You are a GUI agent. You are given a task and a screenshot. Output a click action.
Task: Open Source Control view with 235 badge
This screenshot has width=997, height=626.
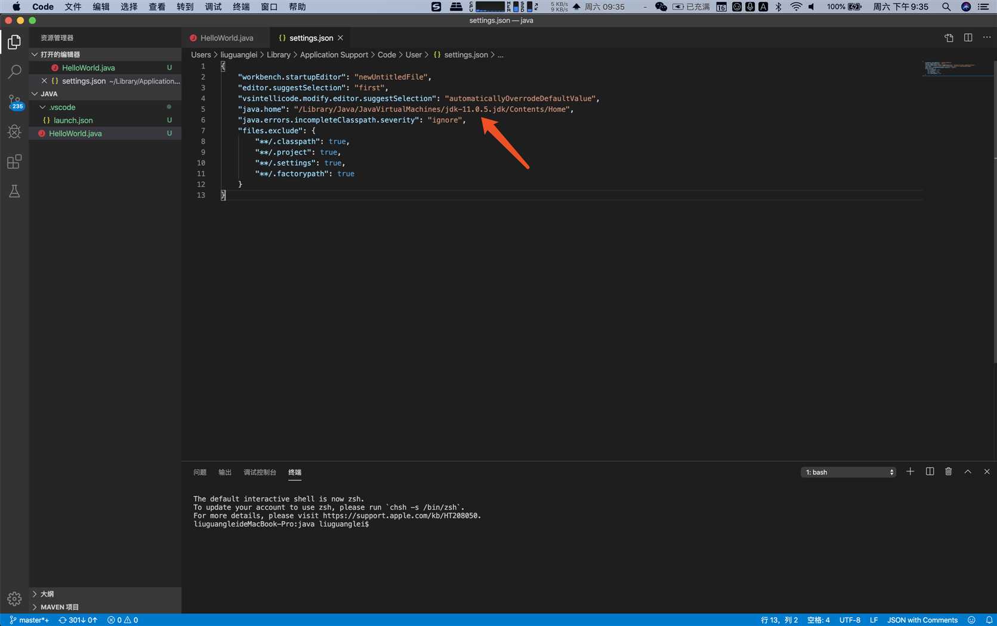pyautogui.click(x=14, y=101)
